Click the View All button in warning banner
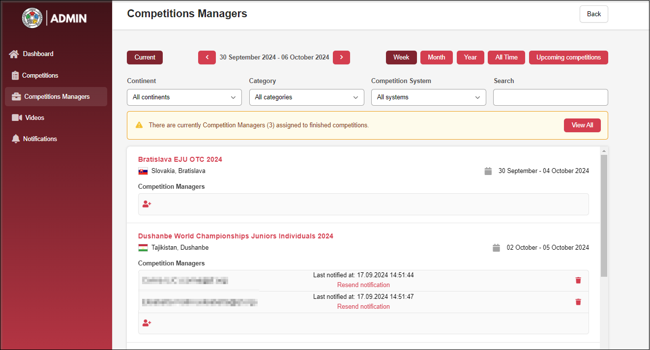 [x=582, y=125]
